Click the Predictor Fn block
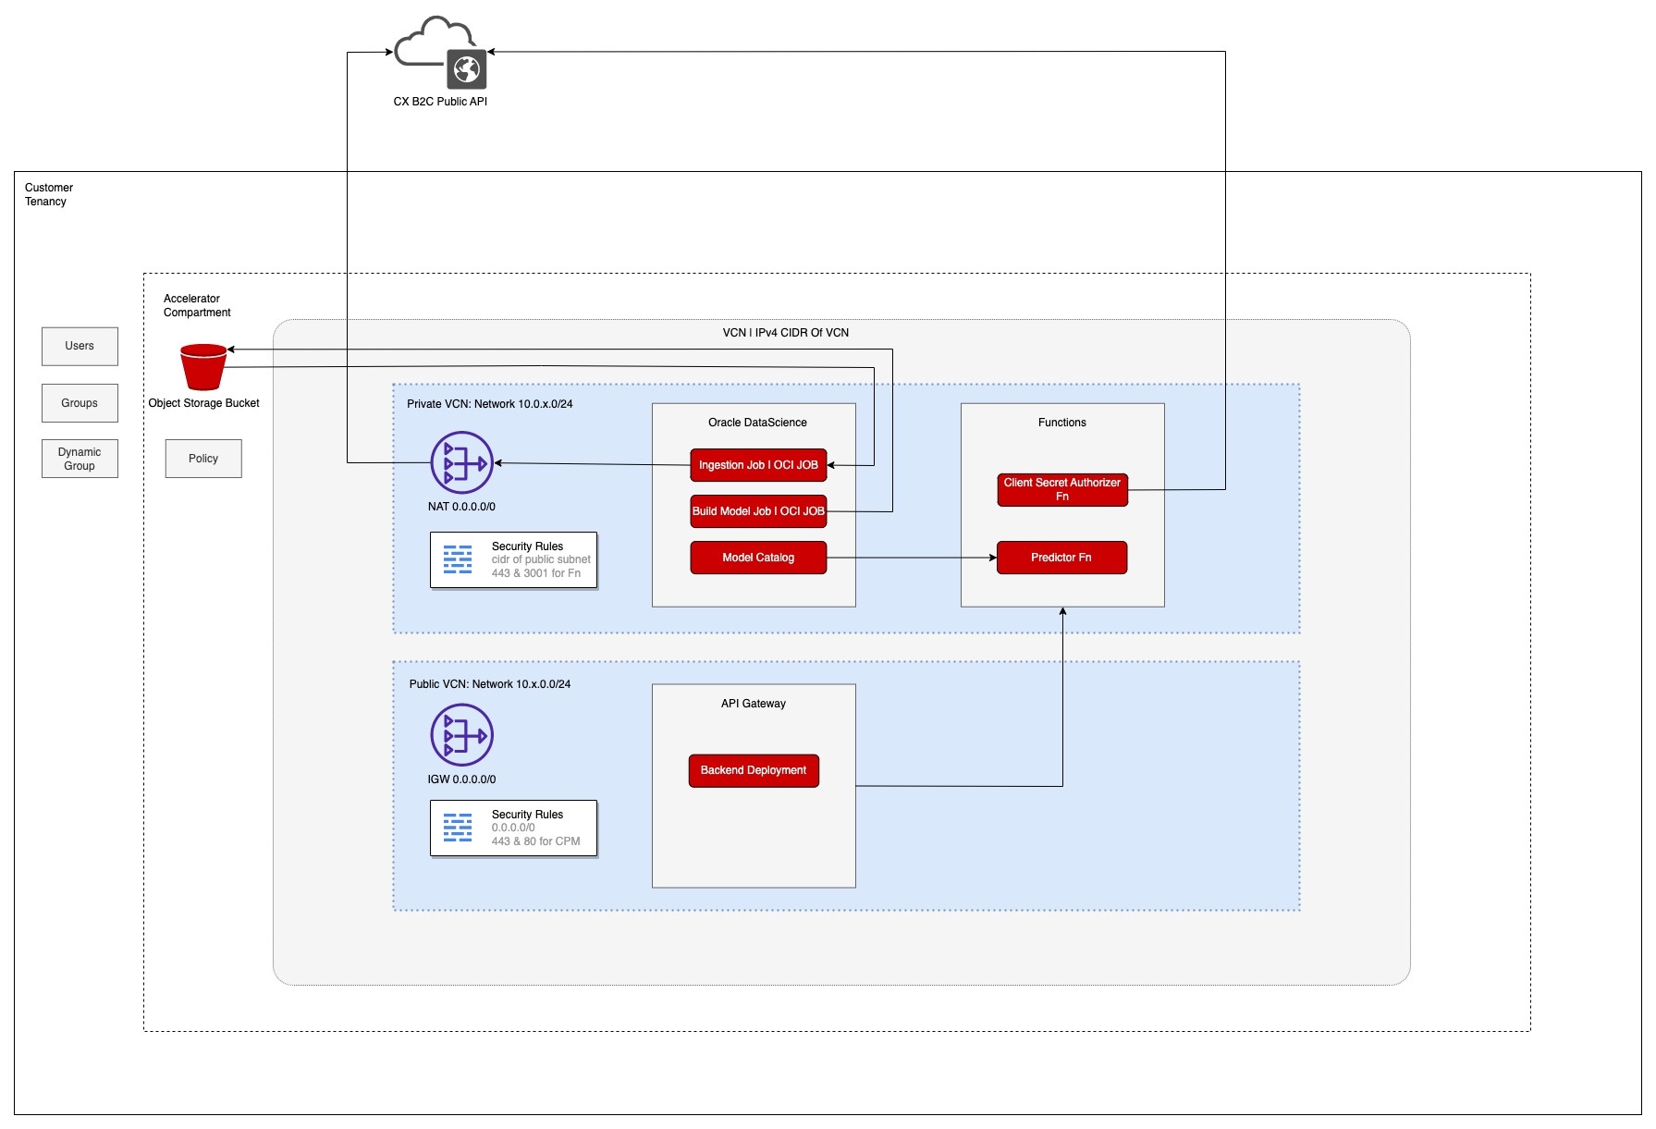Viewport: 1656px width, 1129px height. [1061, 558]
